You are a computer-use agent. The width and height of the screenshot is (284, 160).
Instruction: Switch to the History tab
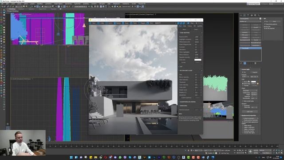point(189,26)
